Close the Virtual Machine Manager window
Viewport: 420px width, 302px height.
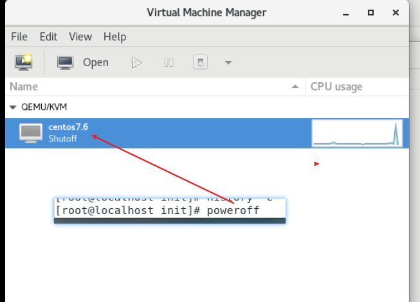[x=396, y=13]
